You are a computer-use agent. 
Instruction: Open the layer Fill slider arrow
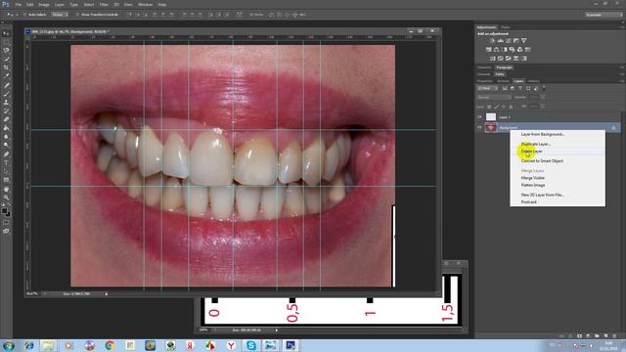click(543, 107)
